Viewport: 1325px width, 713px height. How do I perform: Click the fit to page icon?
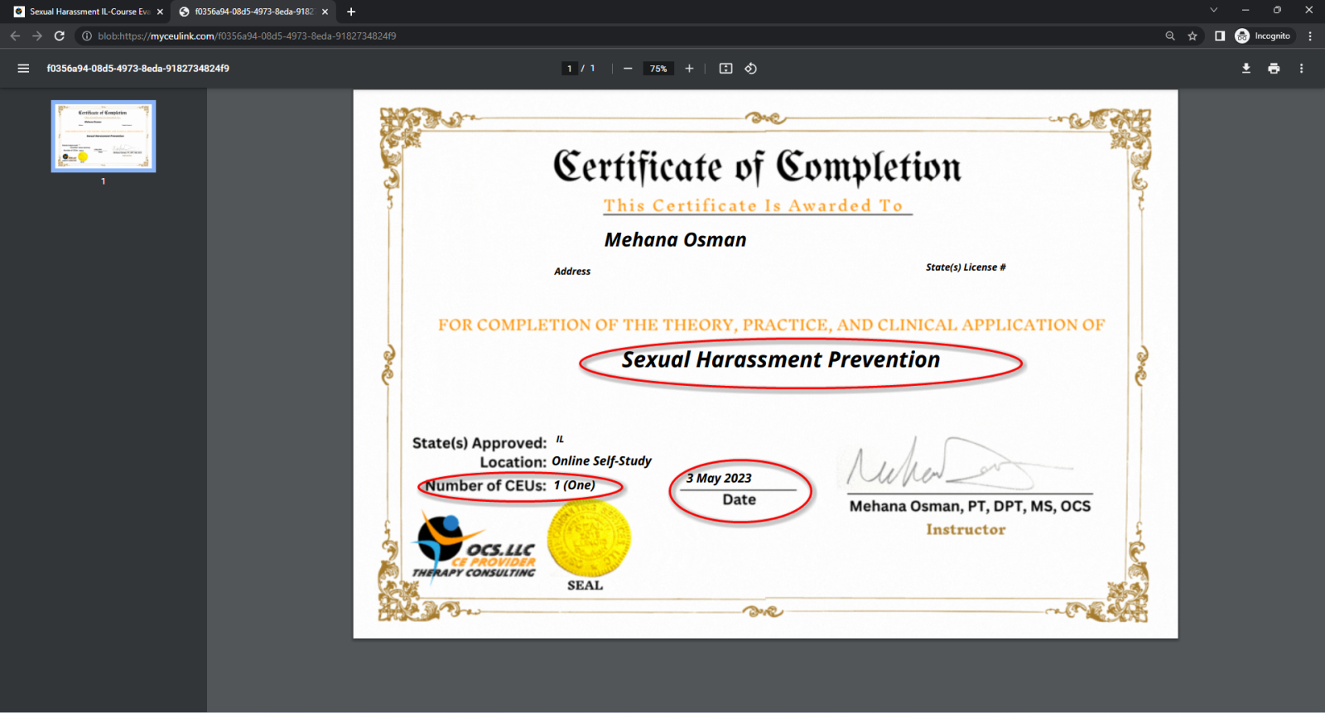coord(725,69)
